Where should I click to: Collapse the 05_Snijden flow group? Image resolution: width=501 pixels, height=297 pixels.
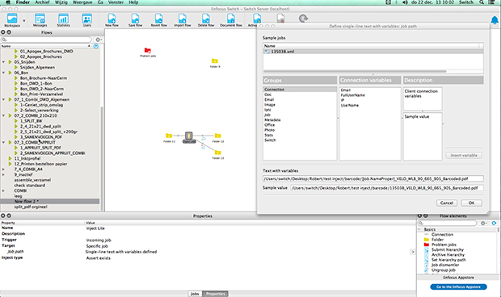(3, 62)
